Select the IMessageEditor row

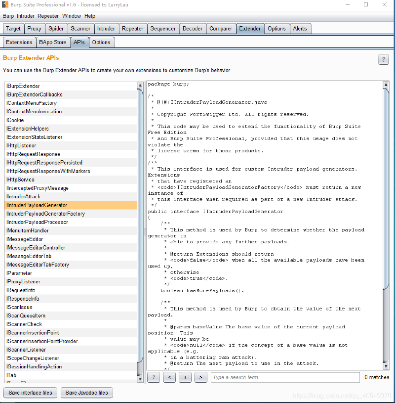pos(71,239)
